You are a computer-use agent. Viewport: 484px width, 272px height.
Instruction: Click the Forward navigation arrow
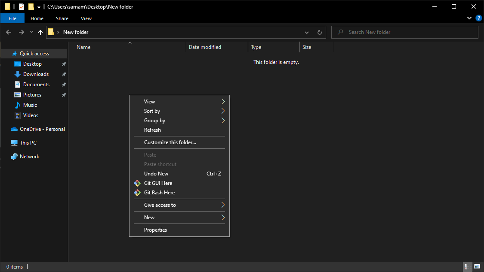point(22,32)
